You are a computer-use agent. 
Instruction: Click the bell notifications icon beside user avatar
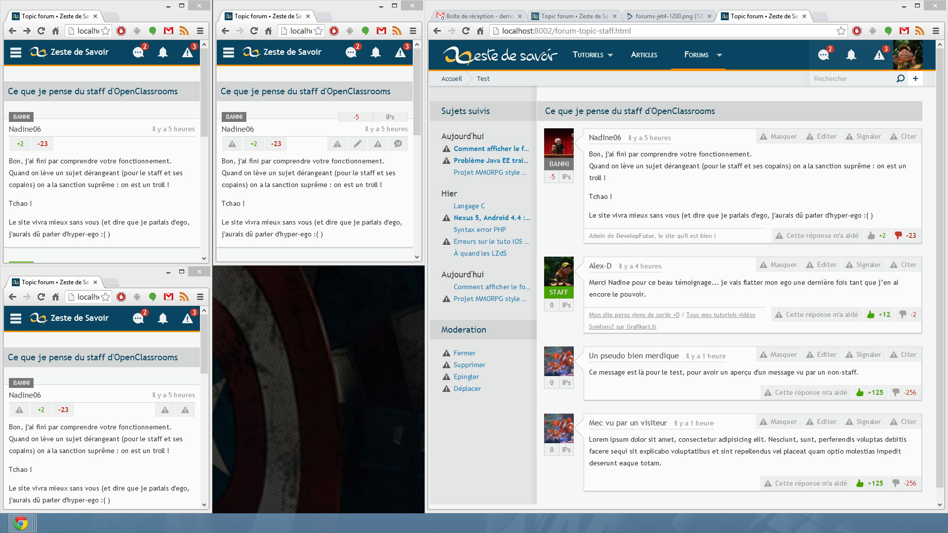point(851,55)
